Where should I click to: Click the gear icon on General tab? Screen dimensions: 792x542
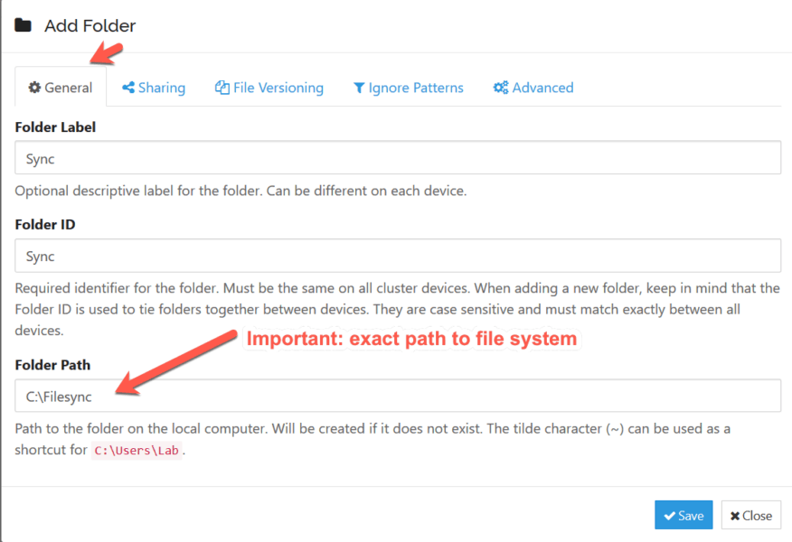(x=34, y=88)
